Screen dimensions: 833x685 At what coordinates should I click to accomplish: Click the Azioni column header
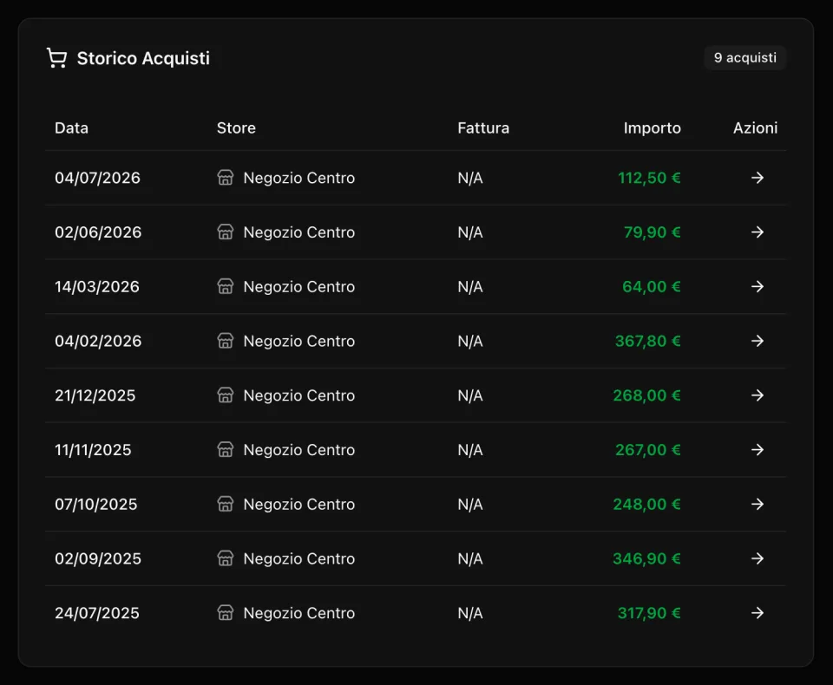click(756, 128)
